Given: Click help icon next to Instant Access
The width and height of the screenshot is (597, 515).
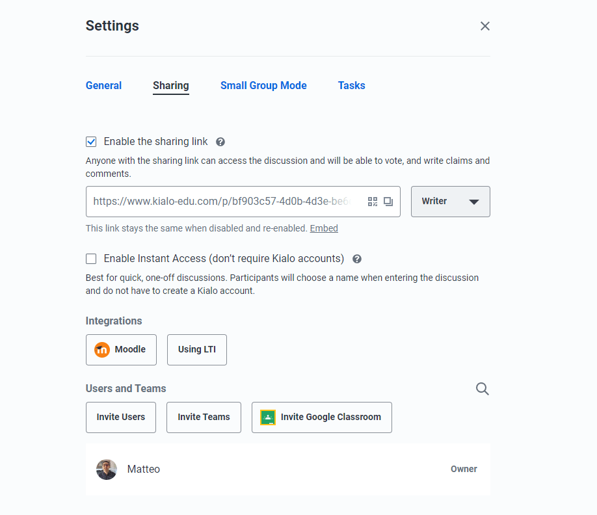Looking at the screenshot, I should click(x=357, y=259).
